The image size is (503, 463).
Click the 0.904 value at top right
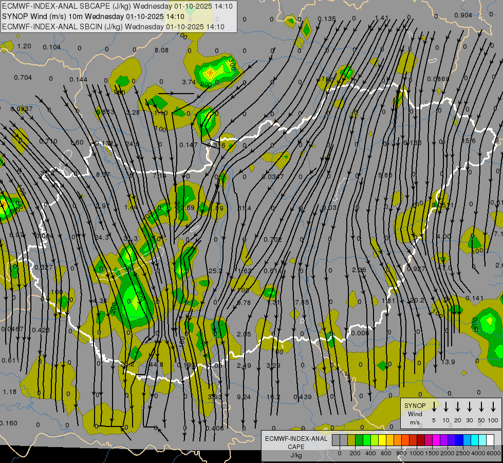pyautogui.click(x=463, y=15)
